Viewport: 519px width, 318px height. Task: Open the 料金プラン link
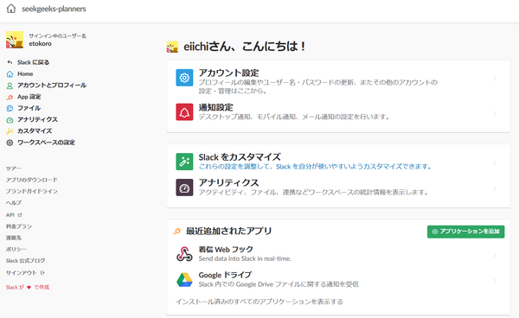coord(19,226)
